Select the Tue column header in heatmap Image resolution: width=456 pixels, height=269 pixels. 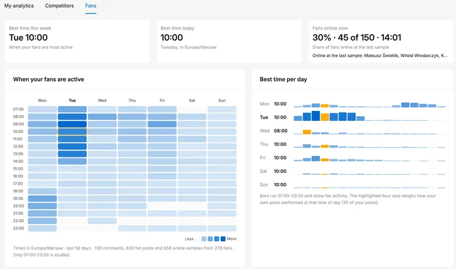click(72, 100)
